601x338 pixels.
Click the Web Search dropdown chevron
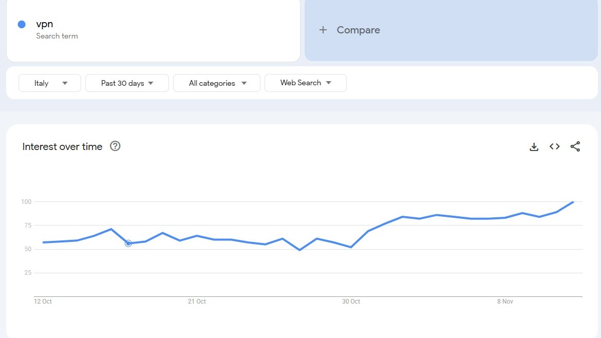pyautogui.click(x=329, y=83)
